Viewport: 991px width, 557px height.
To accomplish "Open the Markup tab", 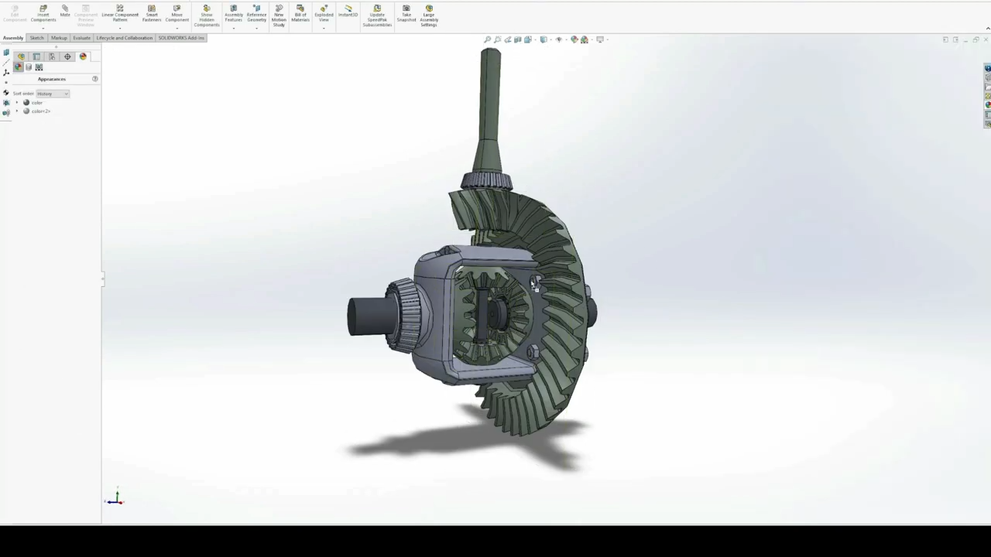I will 59,38.
